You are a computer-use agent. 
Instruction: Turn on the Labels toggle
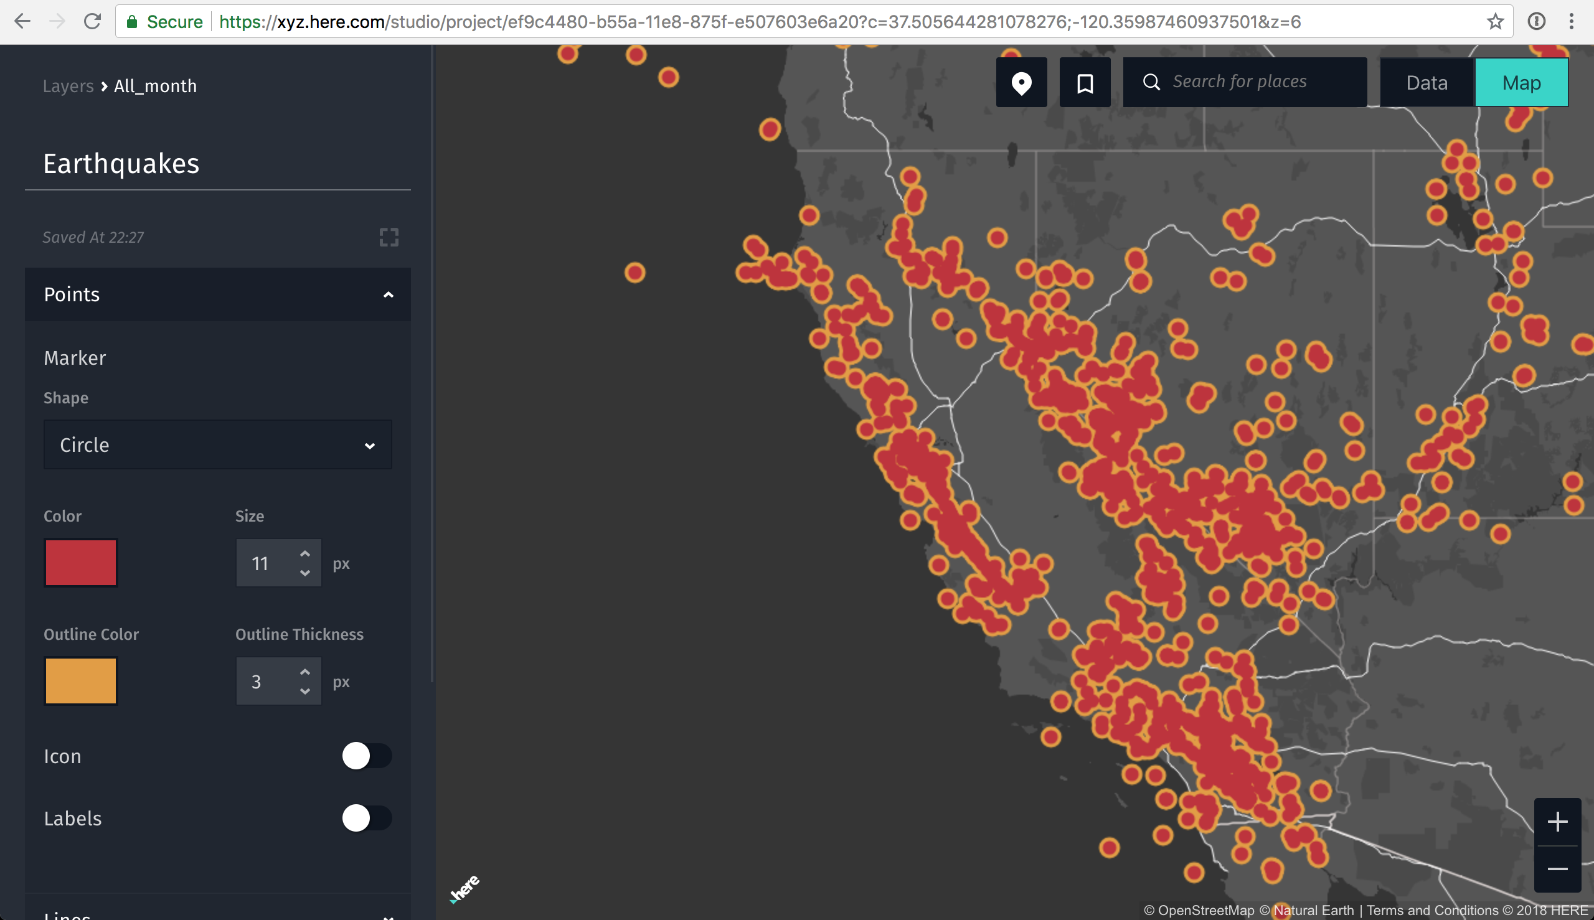tap(366, 818)
